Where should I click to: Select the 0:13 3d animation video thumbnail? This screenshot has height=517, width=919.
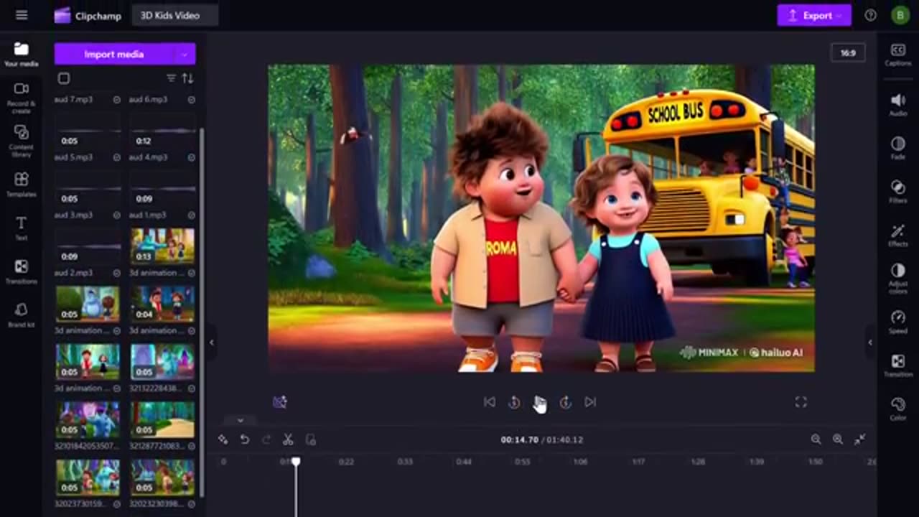tap(162, 246)
